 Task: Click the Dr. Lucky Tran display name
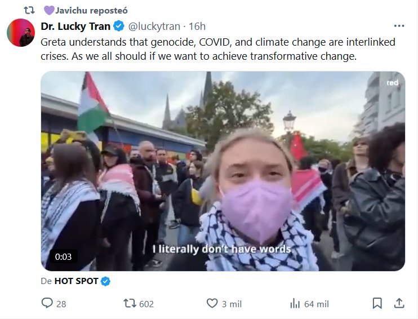(75, 26)
